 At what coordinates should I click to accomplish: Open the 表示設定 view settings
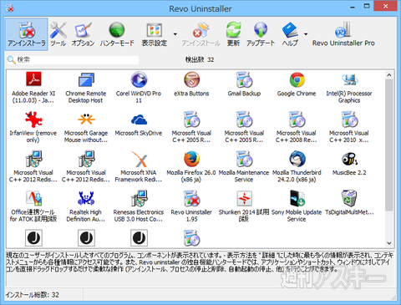point(155,34)
